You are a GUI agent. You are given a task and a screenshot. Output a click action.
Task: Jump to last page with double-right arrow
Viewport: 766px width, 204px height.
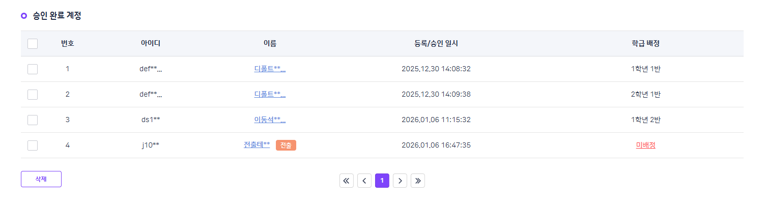pos(418,181)
